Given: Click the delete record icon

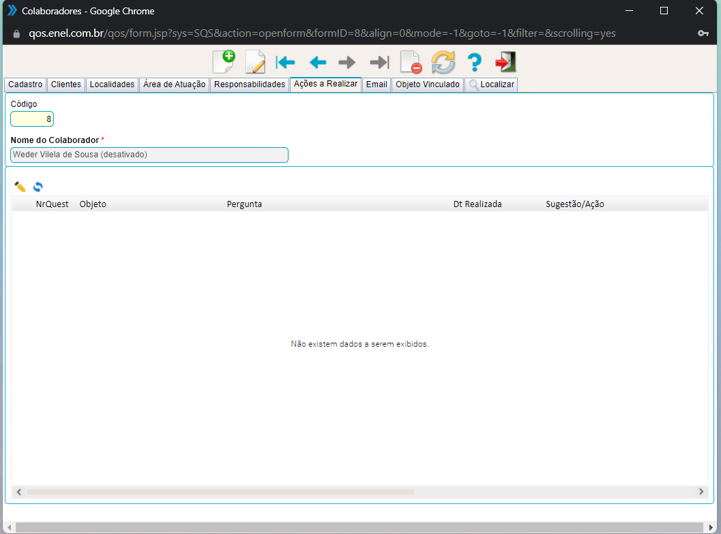Looking at the screenshot, I should coord(411,63).
